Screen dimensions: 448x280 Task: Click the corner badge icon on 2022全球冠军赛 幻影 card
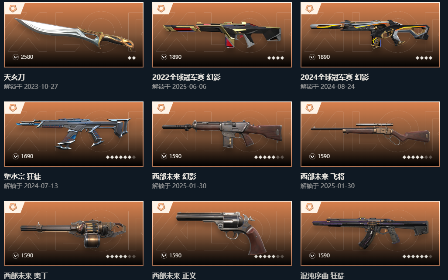pos(161,9)
